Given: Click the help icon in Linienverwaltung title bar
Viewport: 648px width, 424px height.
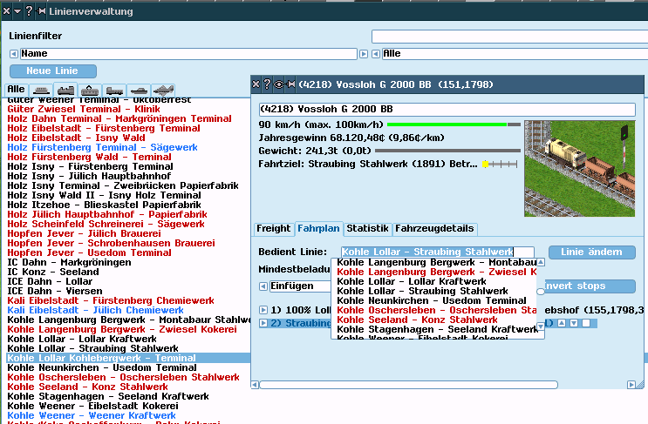Looking at the screenshot, I should 29,11.
